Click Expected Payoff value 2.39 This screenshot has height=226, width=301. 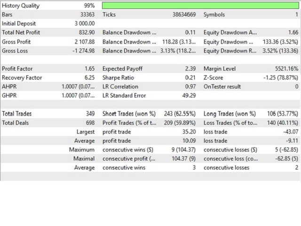190,69
